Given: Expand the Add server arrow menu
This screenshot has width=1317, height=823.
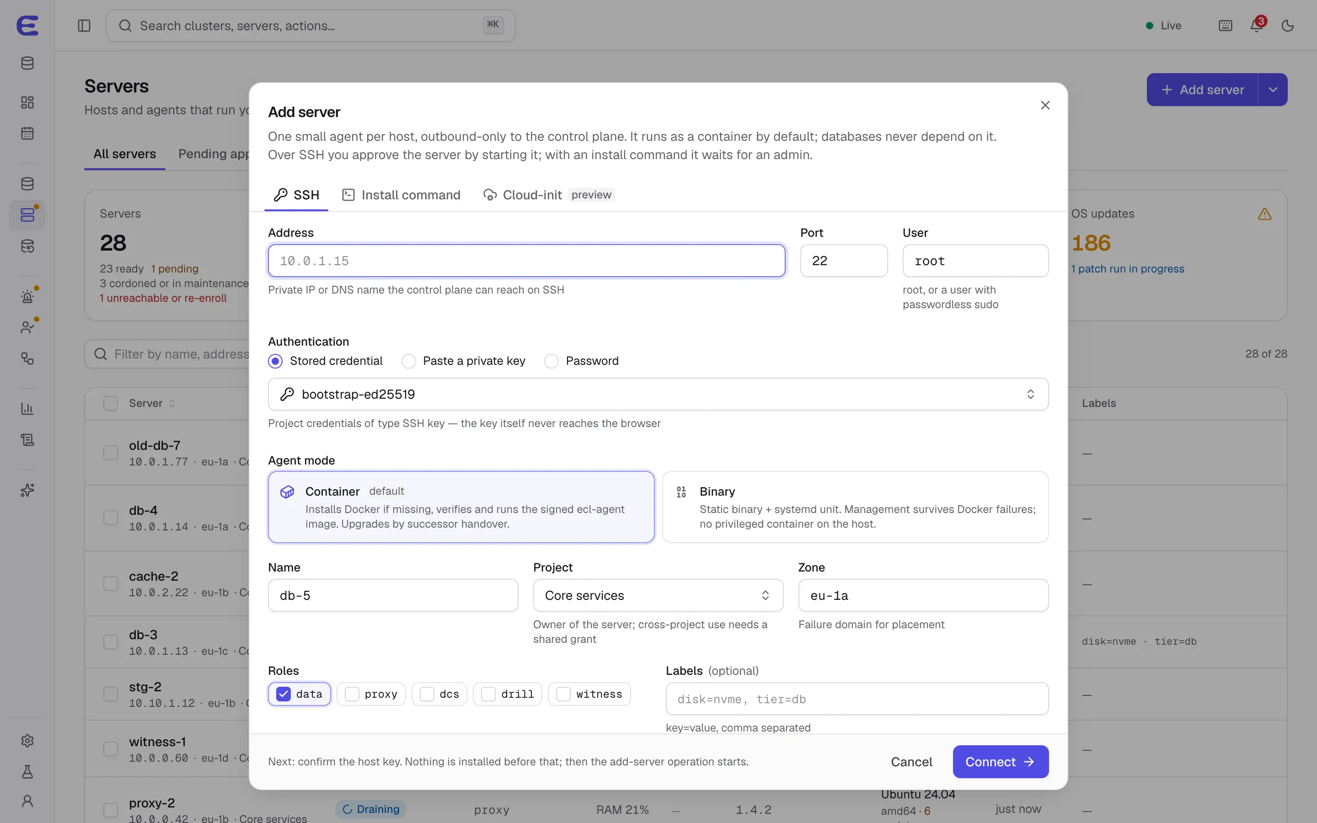Looking at the screenshot, I should 1273,90.
